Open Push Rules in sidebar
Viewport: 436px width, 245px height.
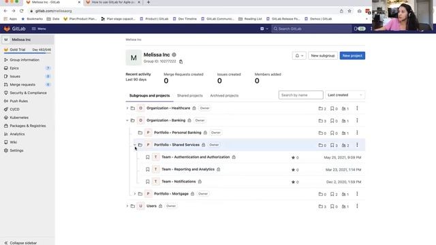point(19,101)
